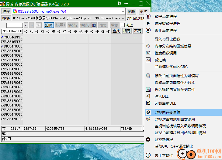Click the value cell 4302854733
Image resolution: width=222 pixels, height=160 pixels.
pyautogui.click(x=65, y=129)
